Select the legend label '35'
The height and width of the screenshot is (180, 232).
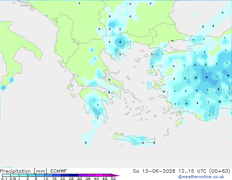tap(88, 179)
